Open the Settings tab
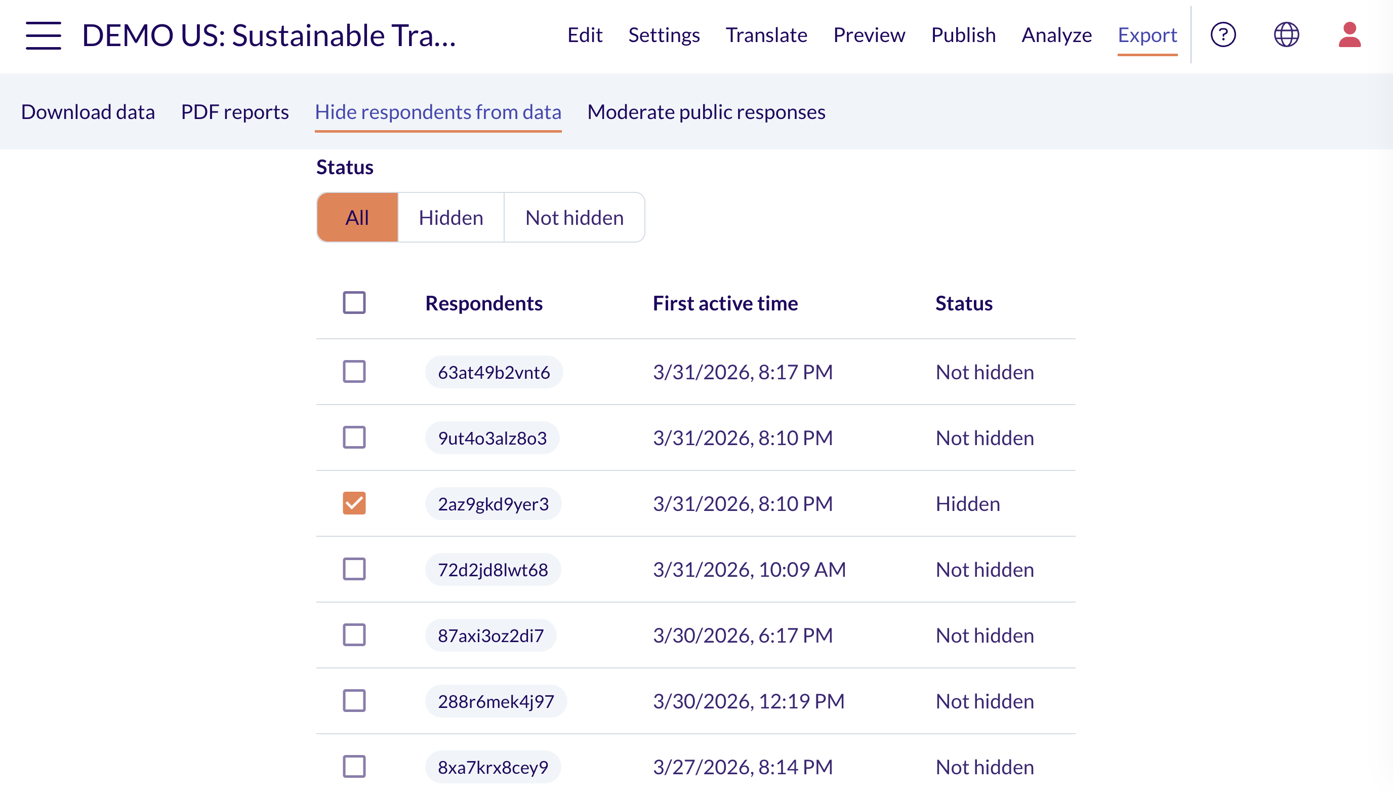The image size is (1393, 793). (664, 35)
